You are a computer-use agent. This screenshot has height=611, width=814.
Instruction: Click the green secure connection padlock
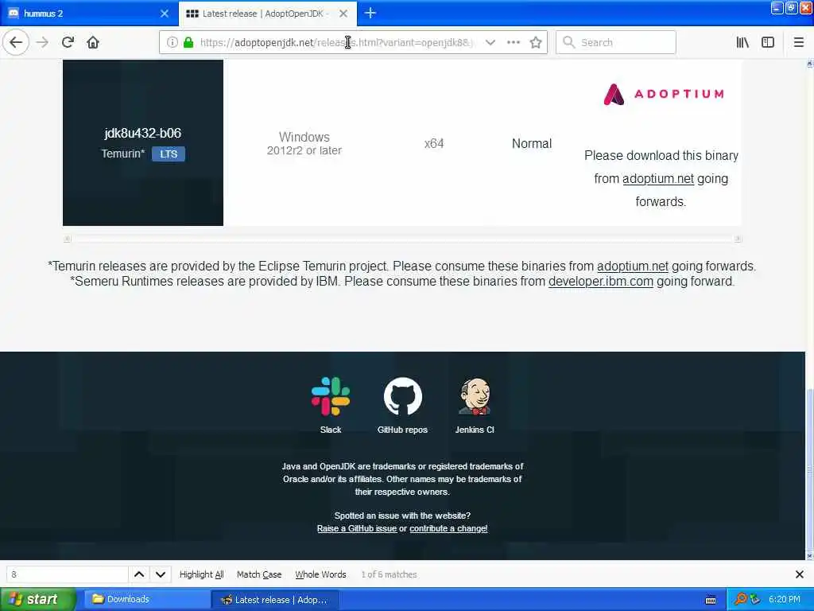(188, 42)
